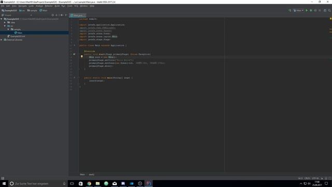Viewport: 332px width, 187px height.
Task: Open Search Everywhere magnifier icon
Action: tap(329, 10)
